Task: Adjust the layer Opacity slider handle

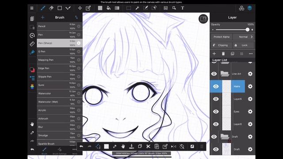Action: [x=248, y=30]
